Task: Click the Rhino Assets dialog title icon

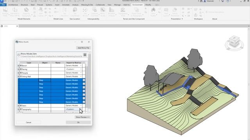Action: (17, 42)
